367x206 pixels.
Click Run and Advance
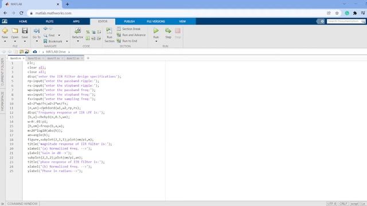[131, 35]
